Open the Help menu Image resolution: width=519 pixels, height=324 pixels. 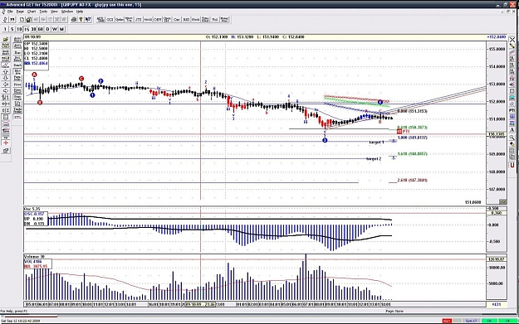[x=80, y=12]
